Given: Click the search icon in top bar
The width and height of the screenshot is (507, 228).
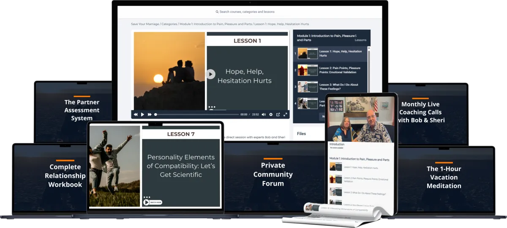Looking at the screenshot, I should (x=217, y=12).
